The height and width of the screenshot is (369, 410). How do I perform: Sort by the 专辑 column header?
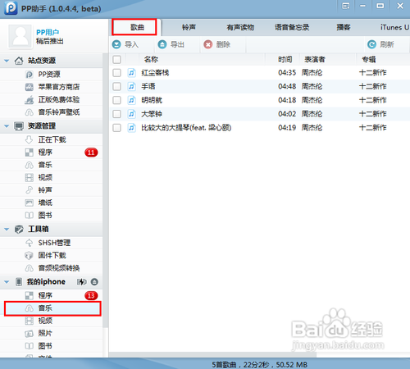tap(369, 59)
